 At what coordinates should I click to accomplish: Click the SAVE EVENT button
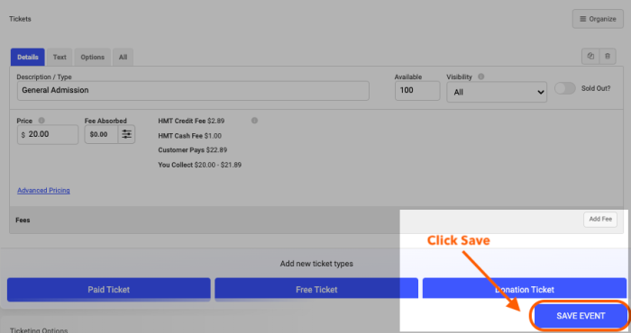tap(581, 316)
